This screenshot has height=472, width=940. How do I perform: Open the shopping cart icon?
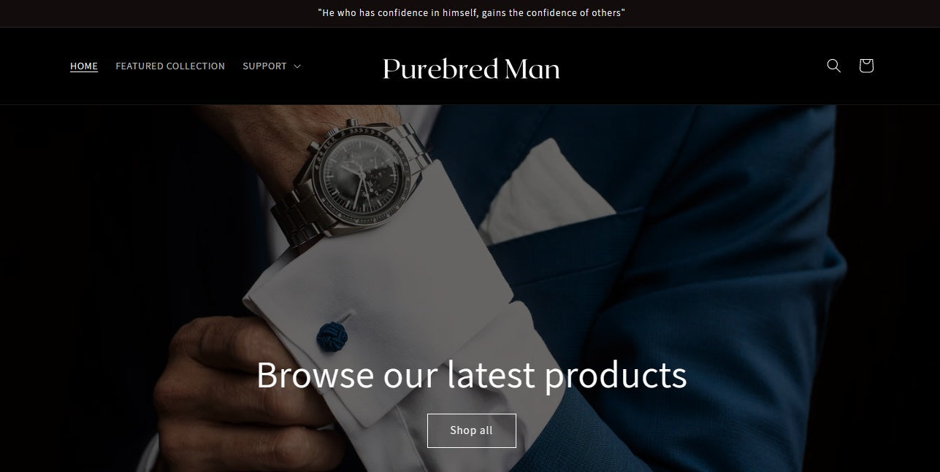tap(866, 66)
